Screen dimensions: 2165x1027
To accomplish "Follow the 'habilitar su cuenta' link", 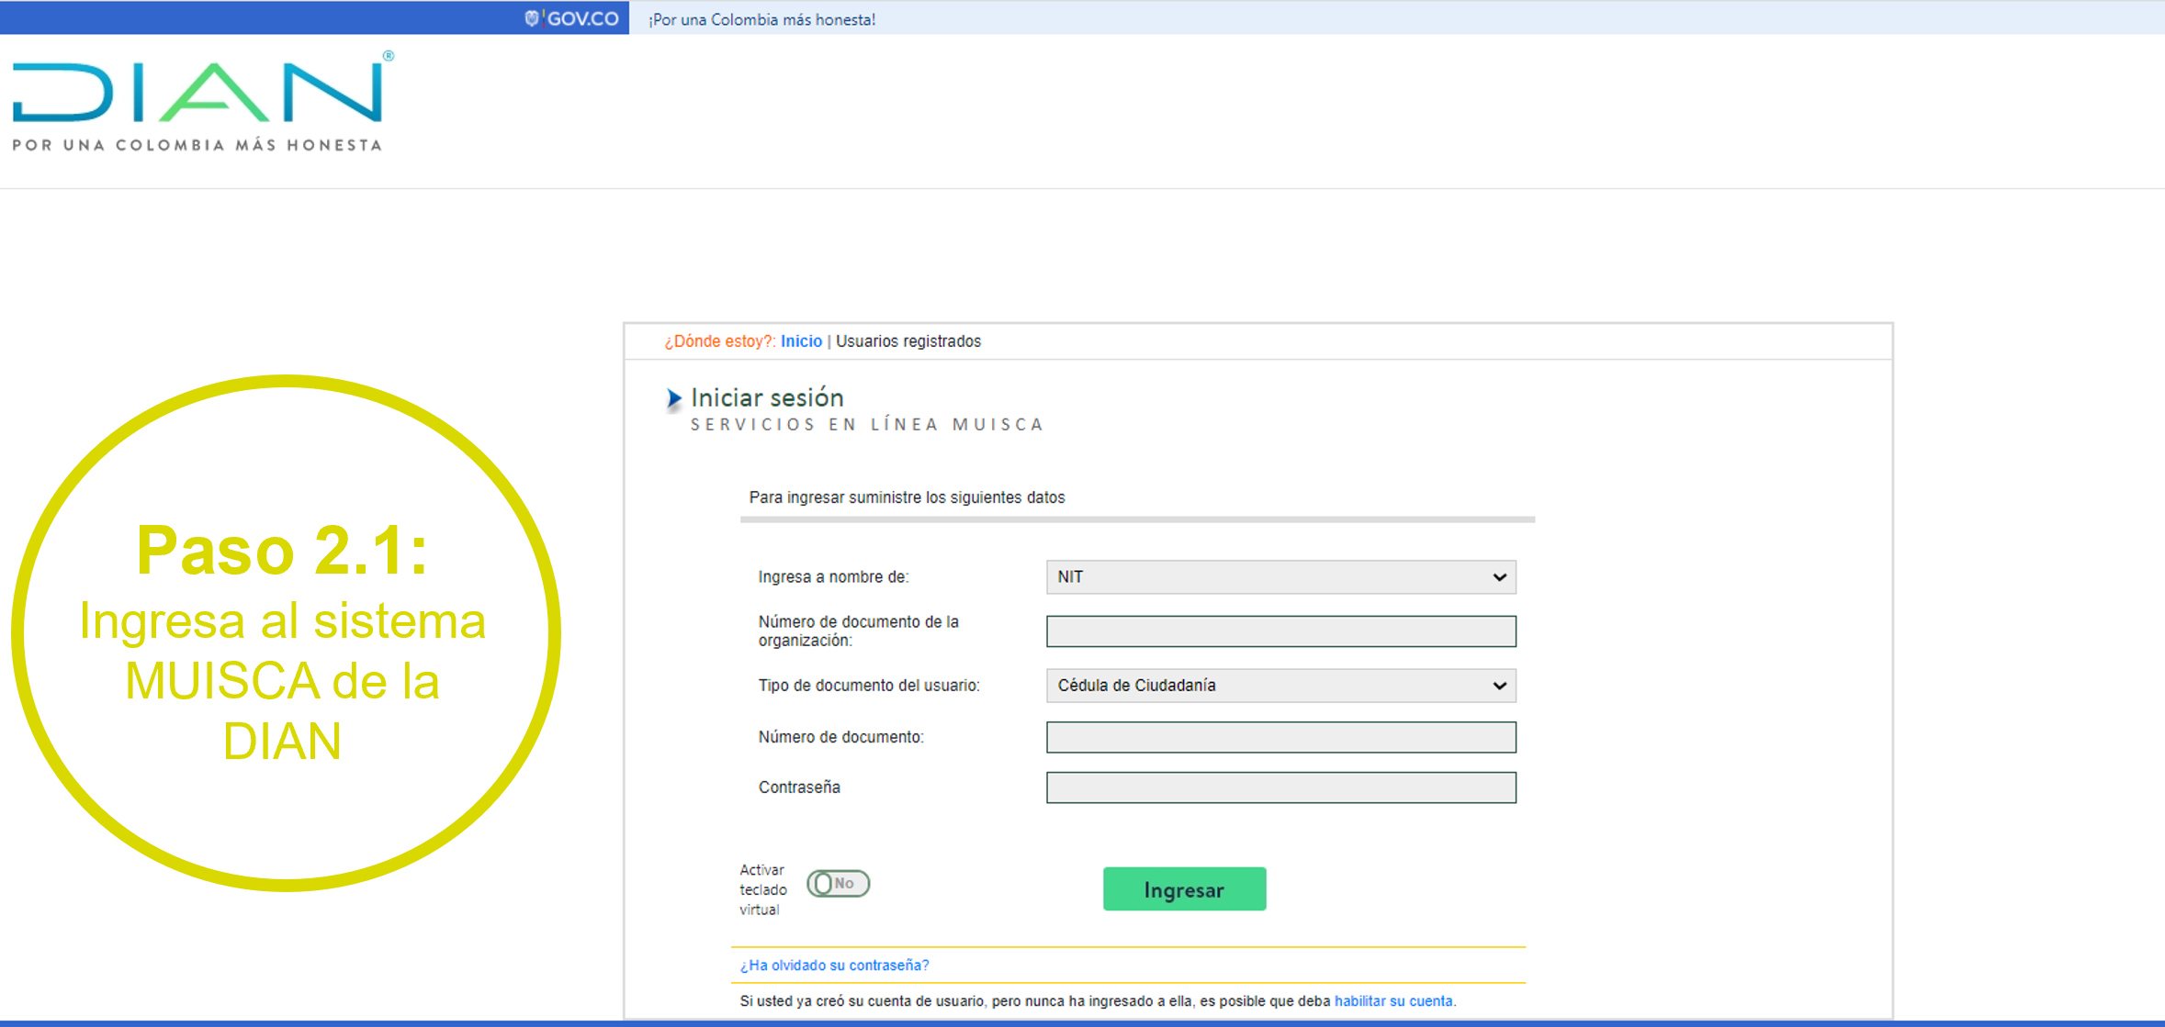I will tap(1393, 1001).
